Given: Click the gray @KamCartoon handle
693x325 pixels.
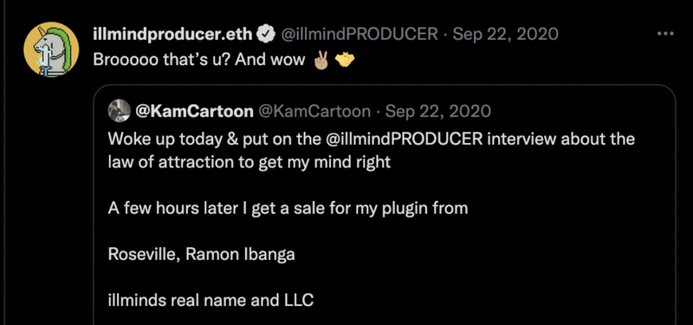Looking at the screenshot, I should (x=314, y=112).
